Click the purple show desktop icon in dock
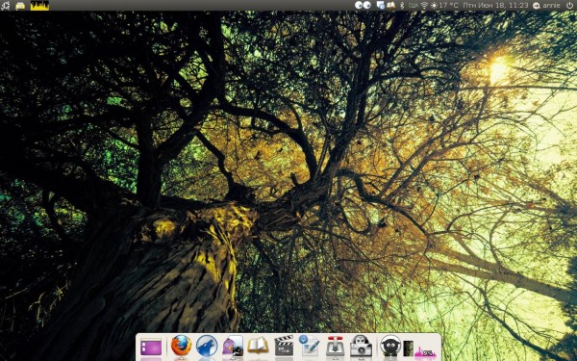The width and height of the screenshot is (577, 361). (x=151, y=348)
